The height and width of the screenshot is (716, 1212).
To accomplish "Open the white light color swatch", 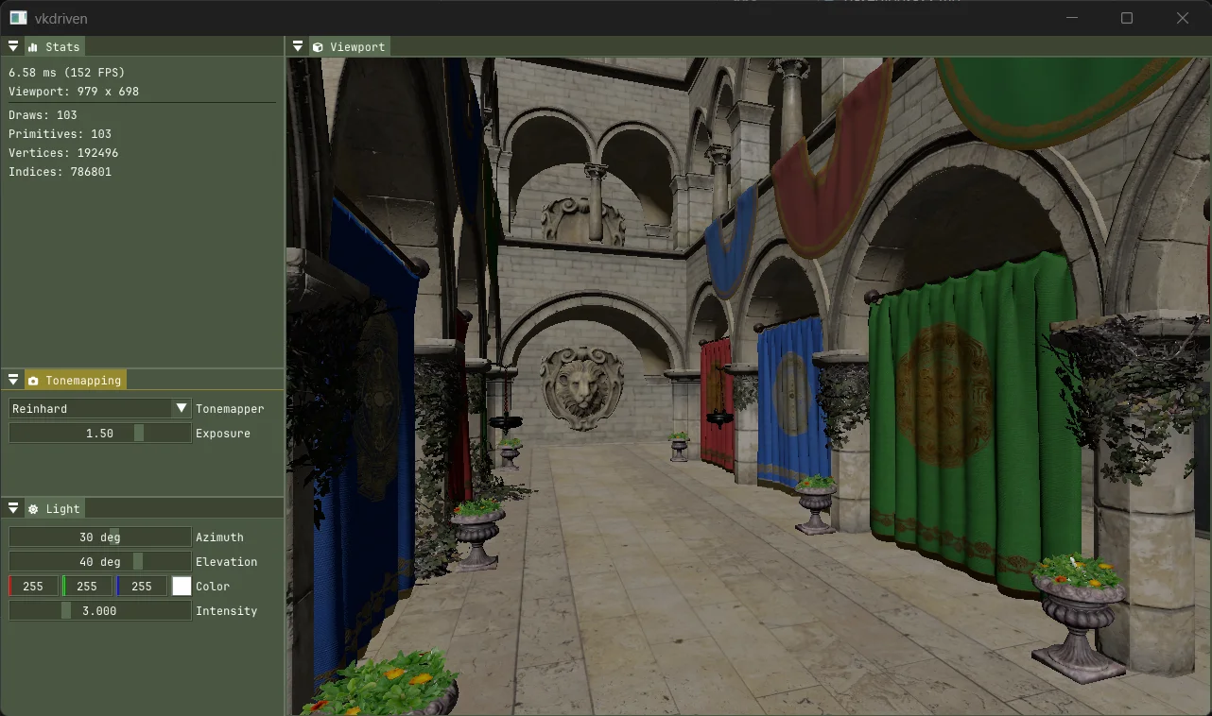I will click(x=182, y=586).
